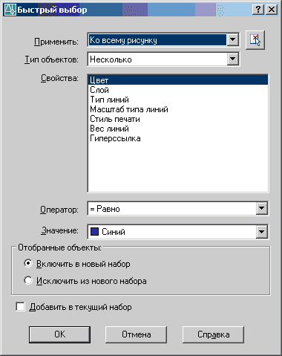Click the blue color swatch in Значение

coord(94,232)
